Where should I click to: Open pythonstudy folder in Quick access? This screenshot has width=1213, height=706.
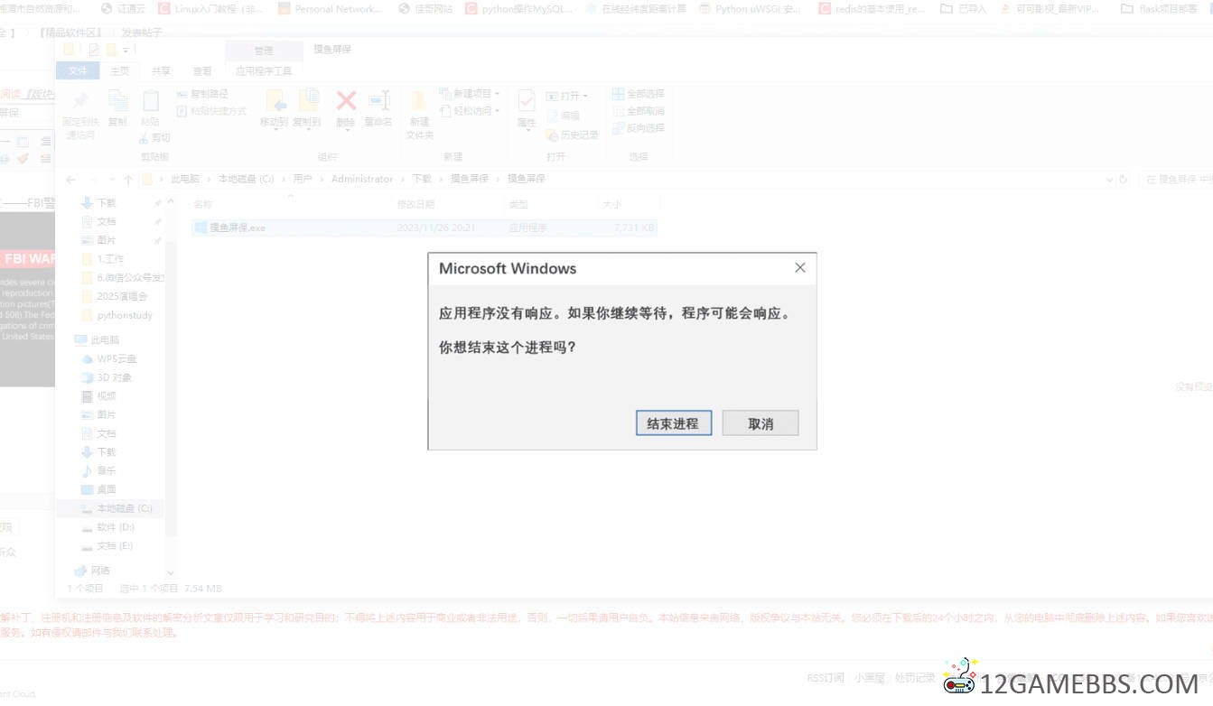pyautogui.click(x=125, y=316)
